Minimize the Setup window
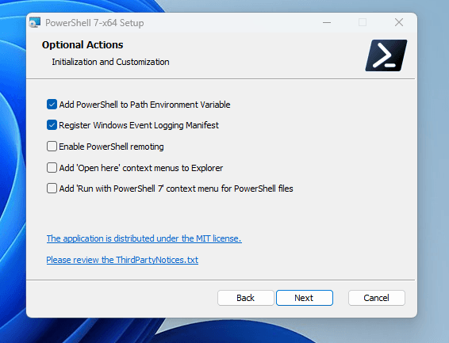 pyautogui.click(x=327, y=23)
